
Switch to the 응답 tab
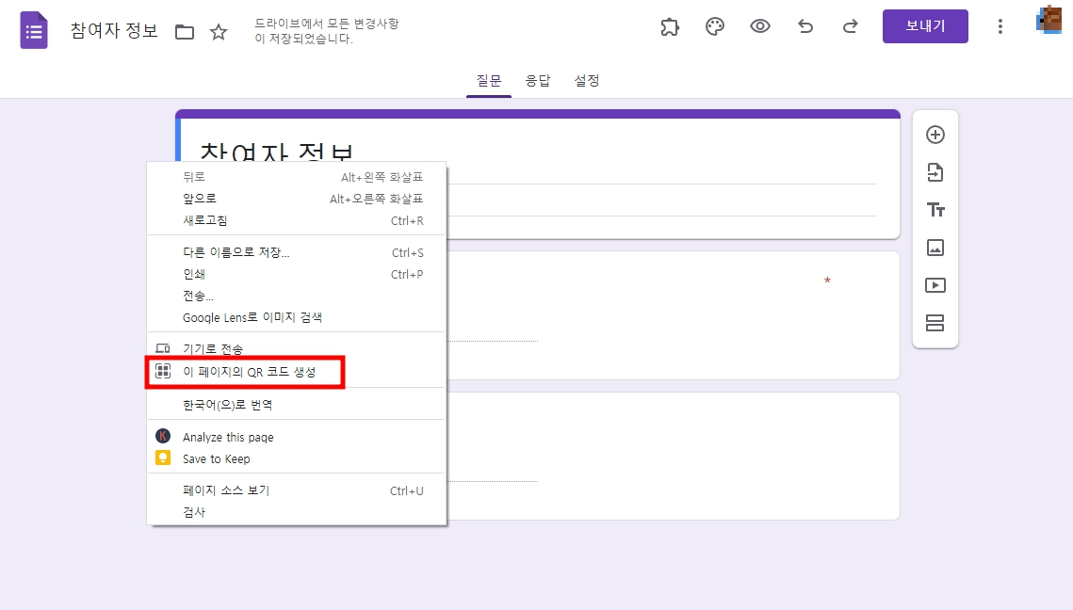pyautogui.click(x=538, y=81)
